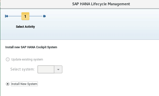This screenshot has height=96, width=159.
Task: Click the Install new SAP HANA Cockpit System heading
Action: tap(31, 47)
